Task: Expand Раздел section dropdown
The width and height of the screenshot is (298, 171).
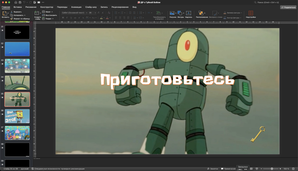Action: (53, 19)
